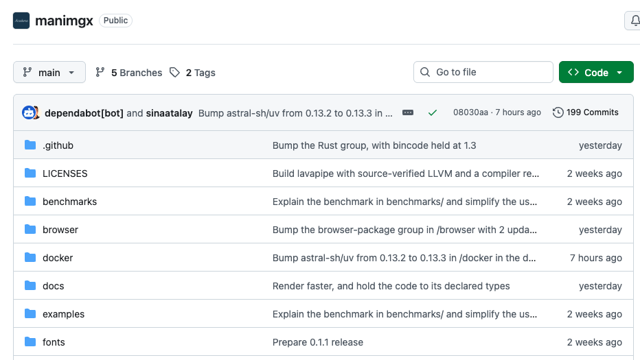Image resolution: width=640 pixels, height=360 pixels.
Task: Show the green checkmark build status
Action: pos(433,112)
